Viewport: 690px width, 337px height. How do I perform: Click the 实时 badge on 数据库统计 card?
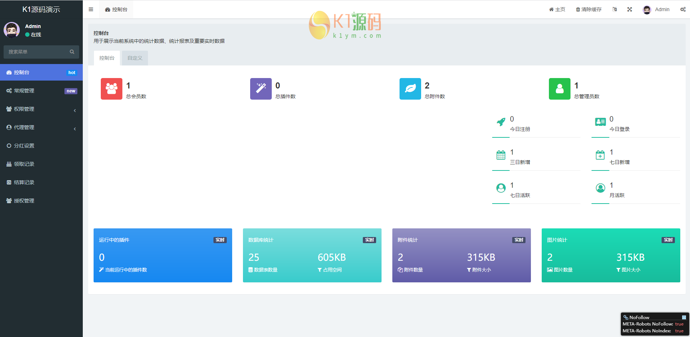click(x=369, y=240)
